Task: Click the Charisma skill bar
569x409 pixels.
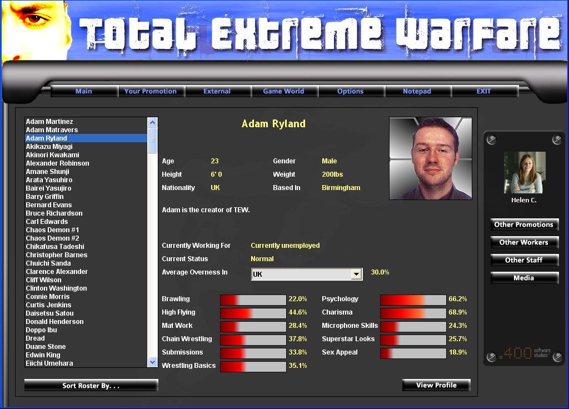Action: point(413,312)
